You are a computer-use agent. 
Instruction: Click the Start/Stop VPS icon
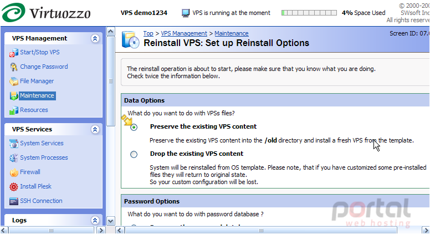(x=14, y=53)
